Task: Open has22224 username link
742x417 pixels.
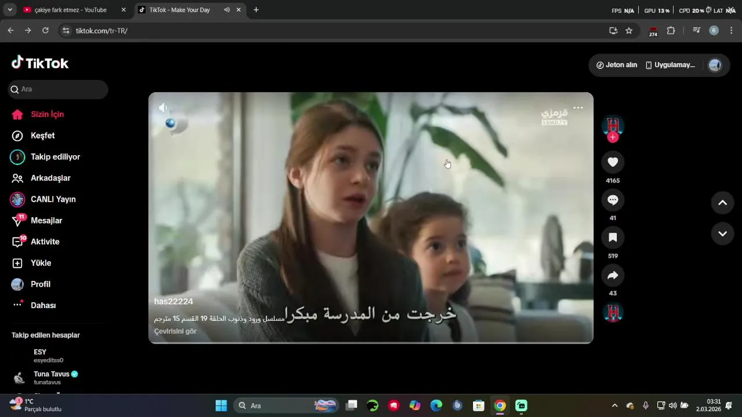Action: [x=173, y=302]
